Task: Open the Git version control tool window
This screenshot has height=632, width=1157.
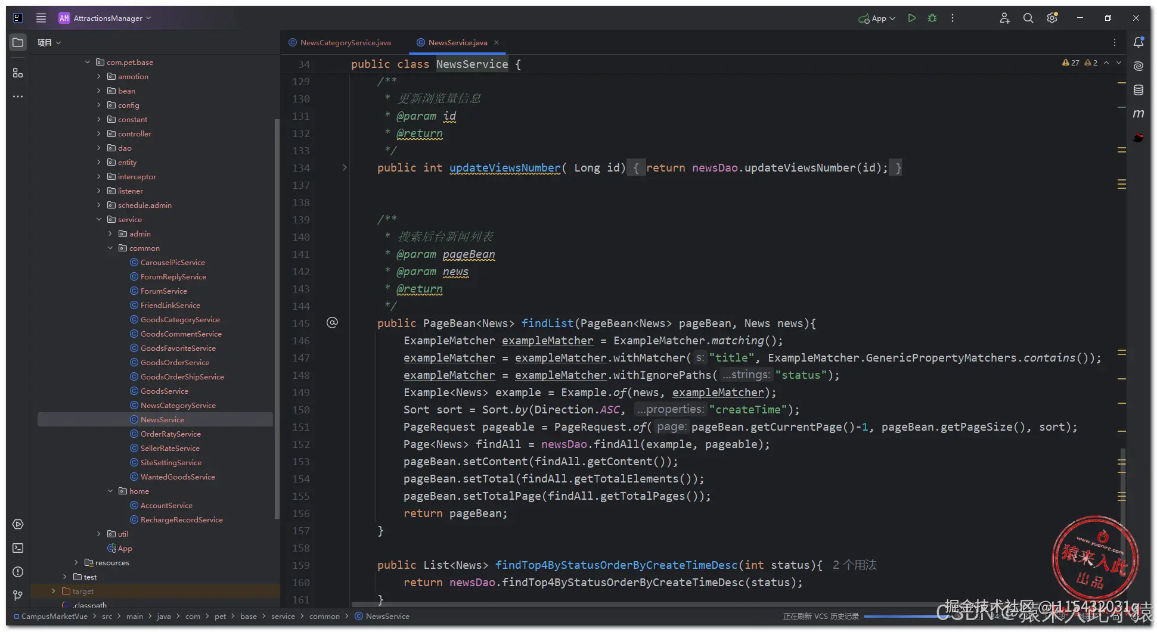Action: coord(18,596)
